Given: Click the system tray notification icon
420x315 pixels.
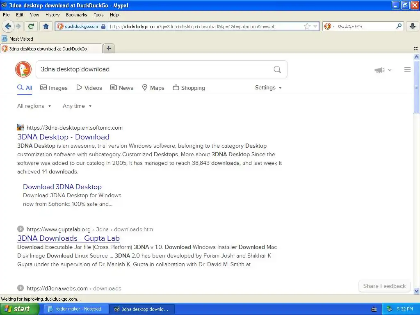Looking at the screenshot, I should 390,309.
